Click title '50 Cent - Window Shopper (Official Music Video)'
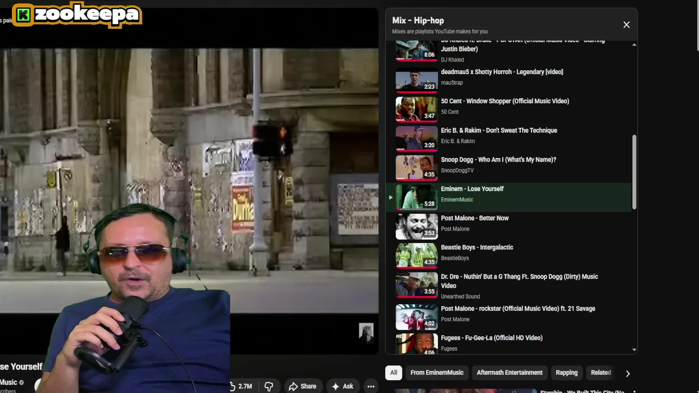Screen dimensions: 699x393 point(505,101)
